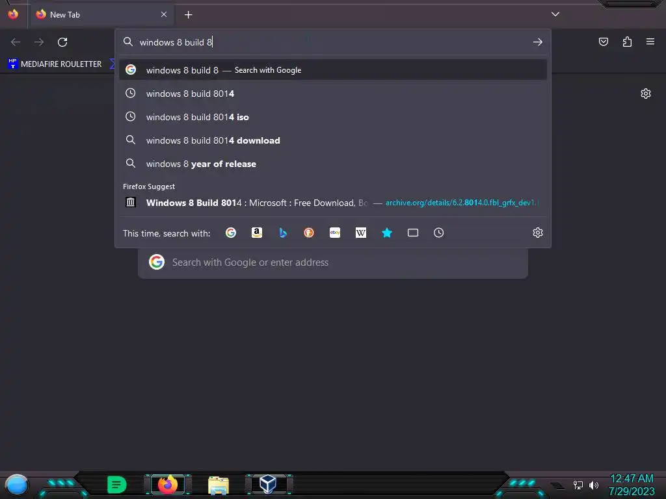Search this time with Amazon

coord(256,233)
